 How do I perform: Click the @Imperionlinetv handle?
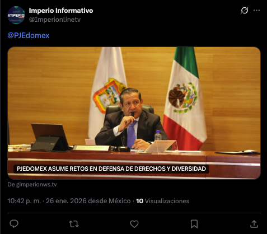[x=55, y=20]
